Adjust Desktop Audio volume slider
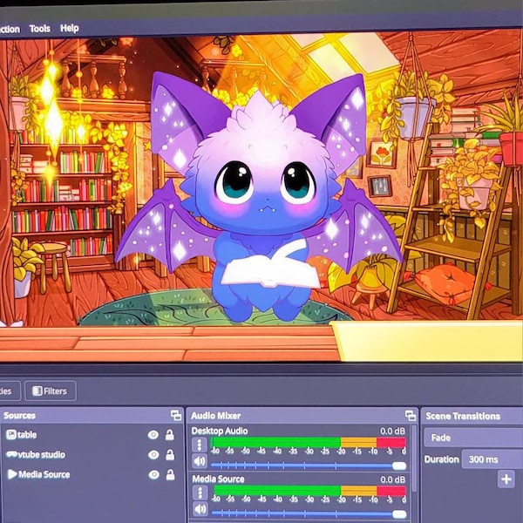Screen dimensions: 523x523 pos(309,465)
